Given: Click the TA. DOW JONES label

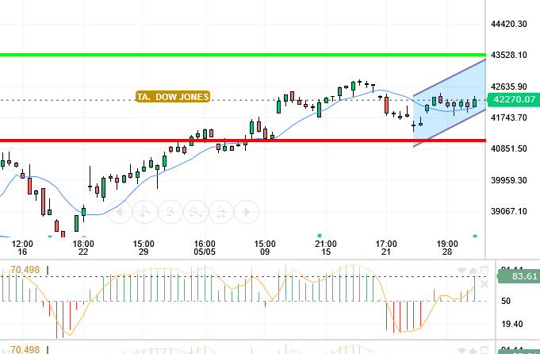Looking at the screenshot, I should tap(173, 97).
